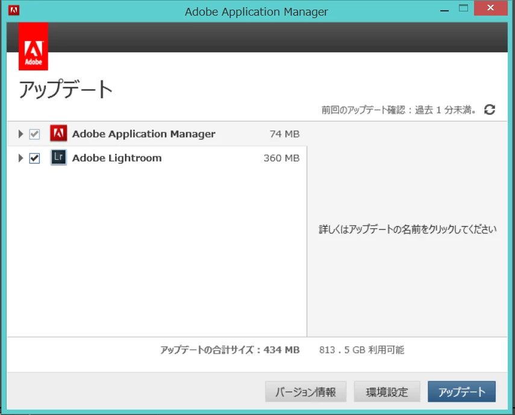Click the 前回のアップデート確認 status text

398,110
